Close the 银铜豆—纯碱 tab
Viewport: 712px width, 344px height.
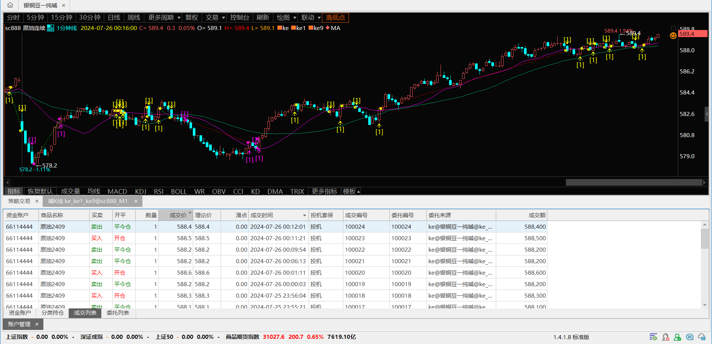(x=63, y=6)
